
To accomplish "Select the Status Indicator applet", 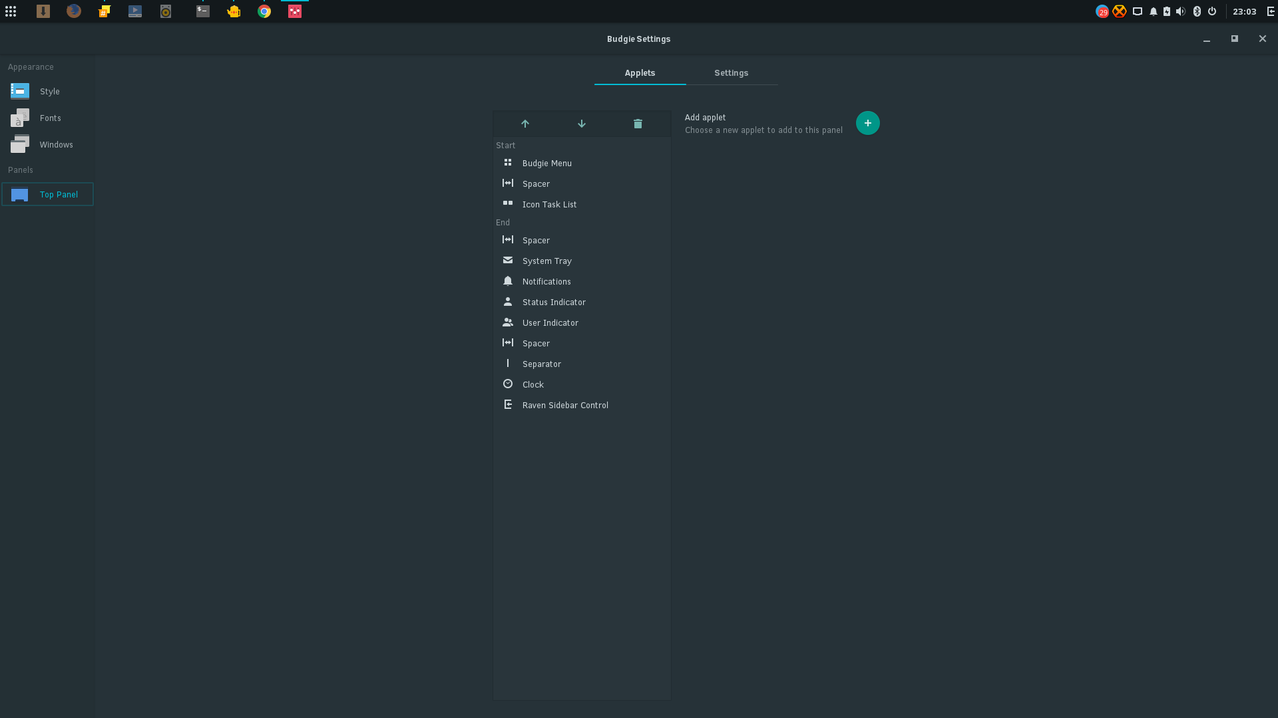I will [582, 302].
